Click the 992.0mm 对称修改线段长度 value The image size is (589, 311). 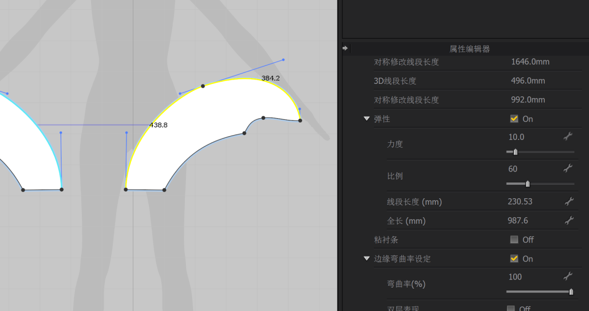[x=528, y=100]
